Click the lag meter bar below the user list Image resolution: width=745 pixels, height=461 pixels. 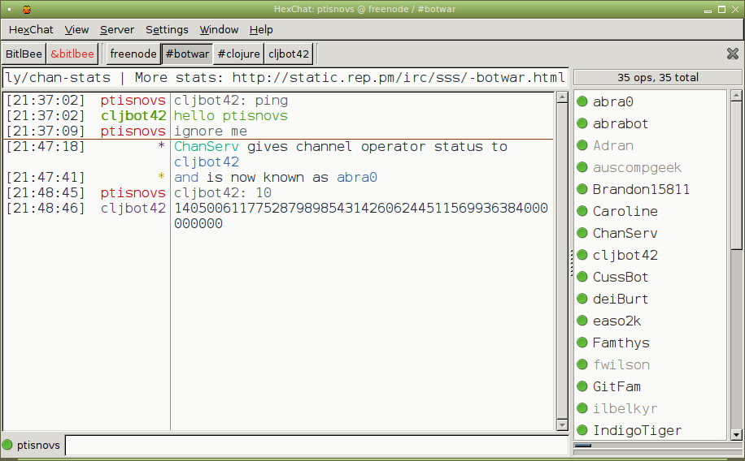pos(658,446)
